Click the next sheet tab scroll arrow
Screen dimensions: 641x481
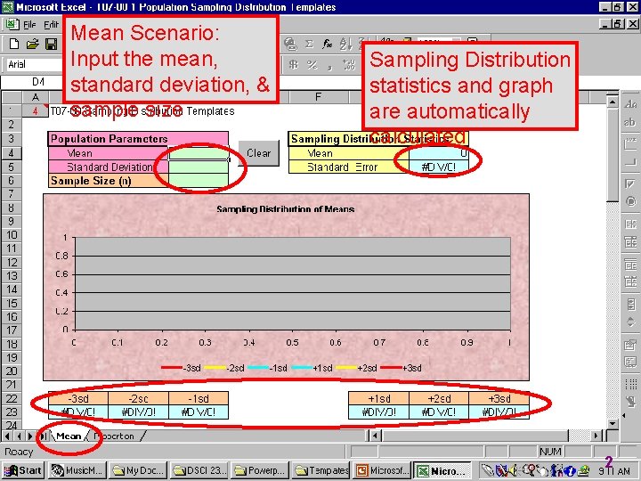(x=30, y=436)
